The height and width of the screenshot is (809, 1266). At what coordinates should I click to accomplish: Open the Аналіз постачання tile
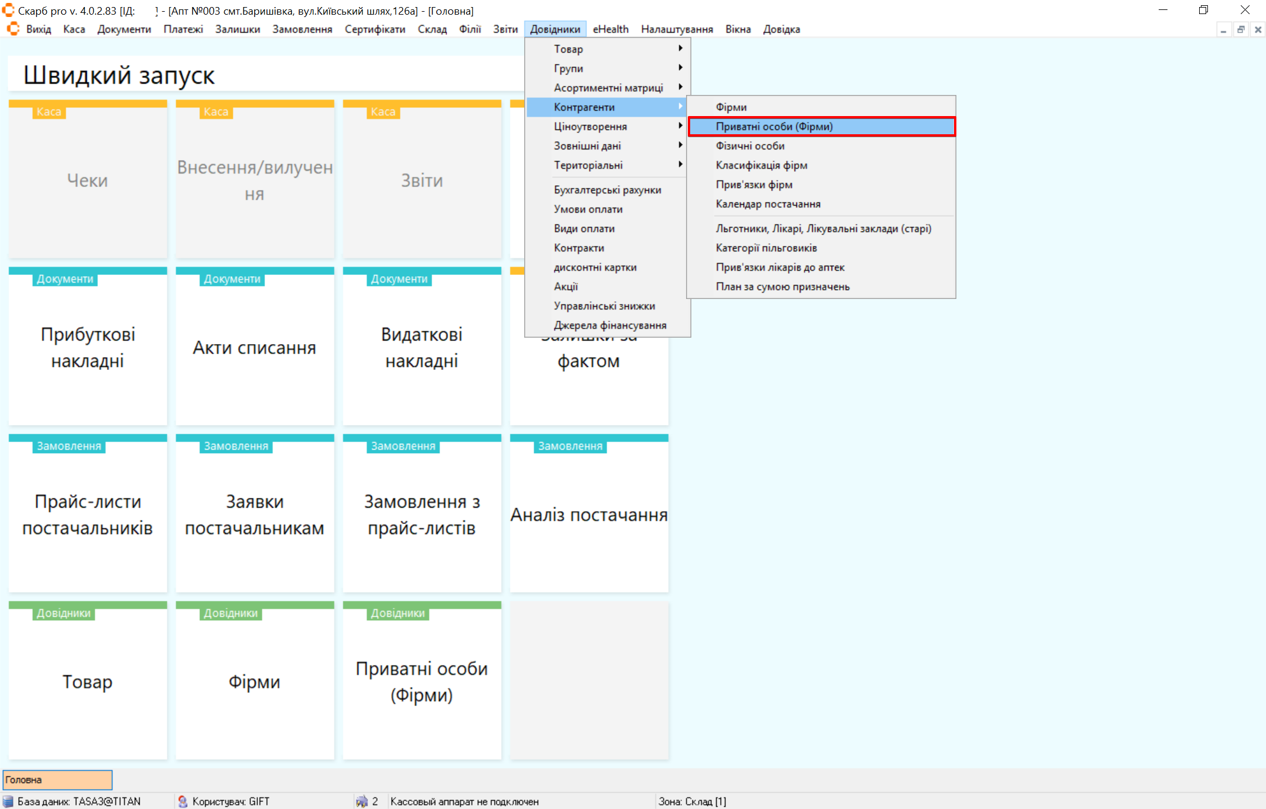(589, 514)
